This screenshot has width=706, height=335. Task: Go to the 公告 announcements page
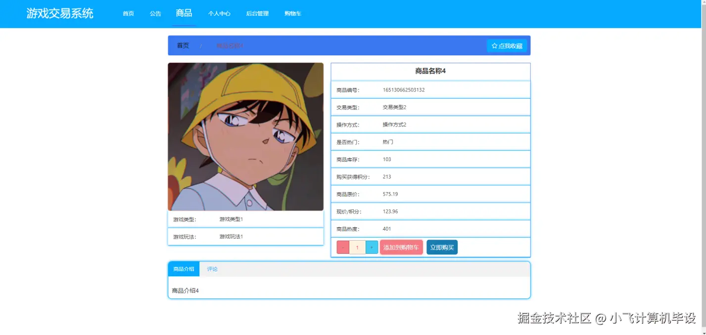coord(155,14)
